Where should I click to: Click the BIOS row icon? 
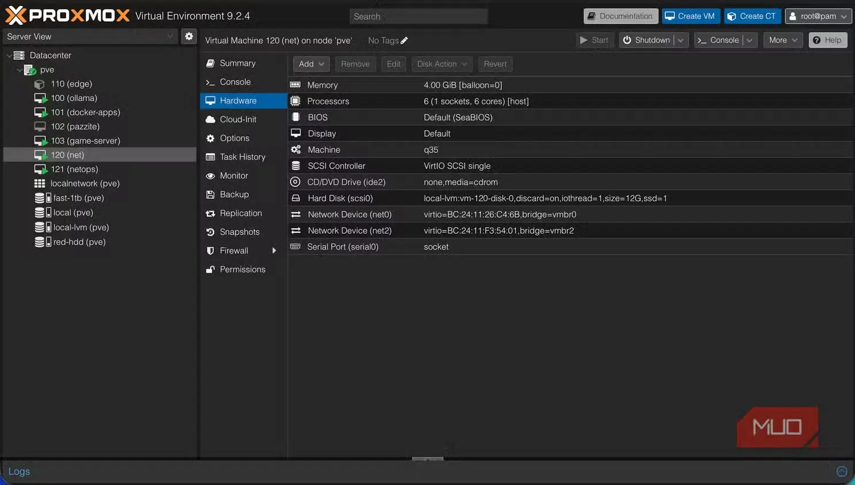296,117
